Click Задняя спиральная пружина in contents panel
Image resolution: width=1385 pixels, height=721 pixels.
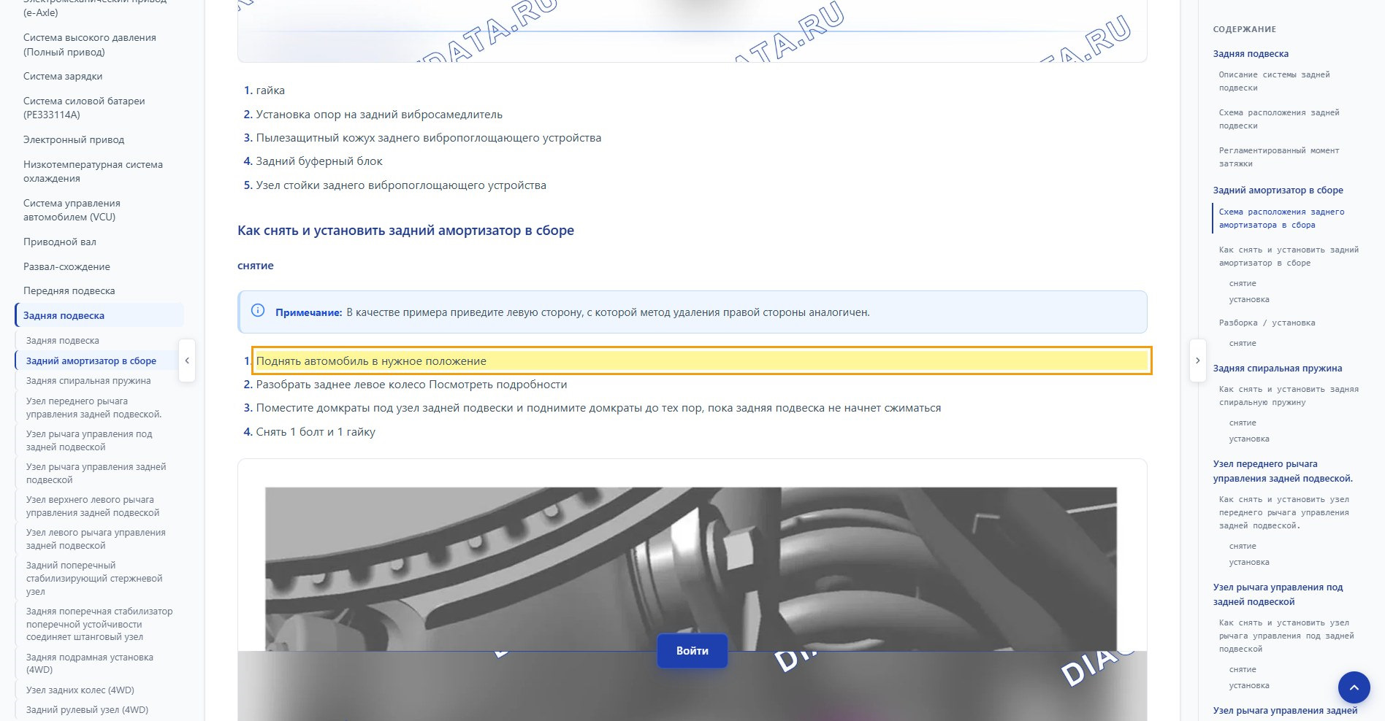[x=1277, y=368]
